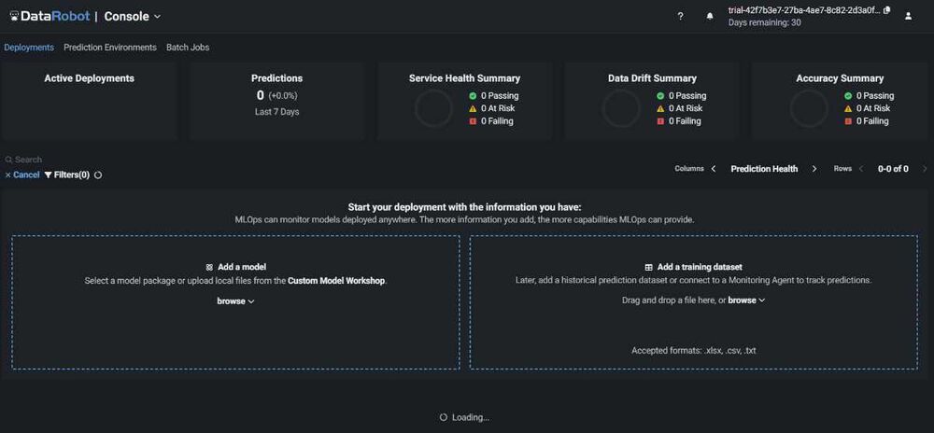Open browse dropdown under Add a model

(235, 301)
